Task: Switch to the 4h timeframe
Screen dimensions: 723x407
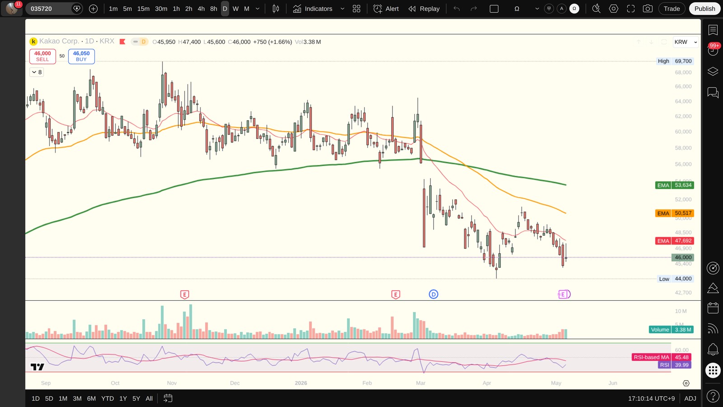Action: pos(201,9)
